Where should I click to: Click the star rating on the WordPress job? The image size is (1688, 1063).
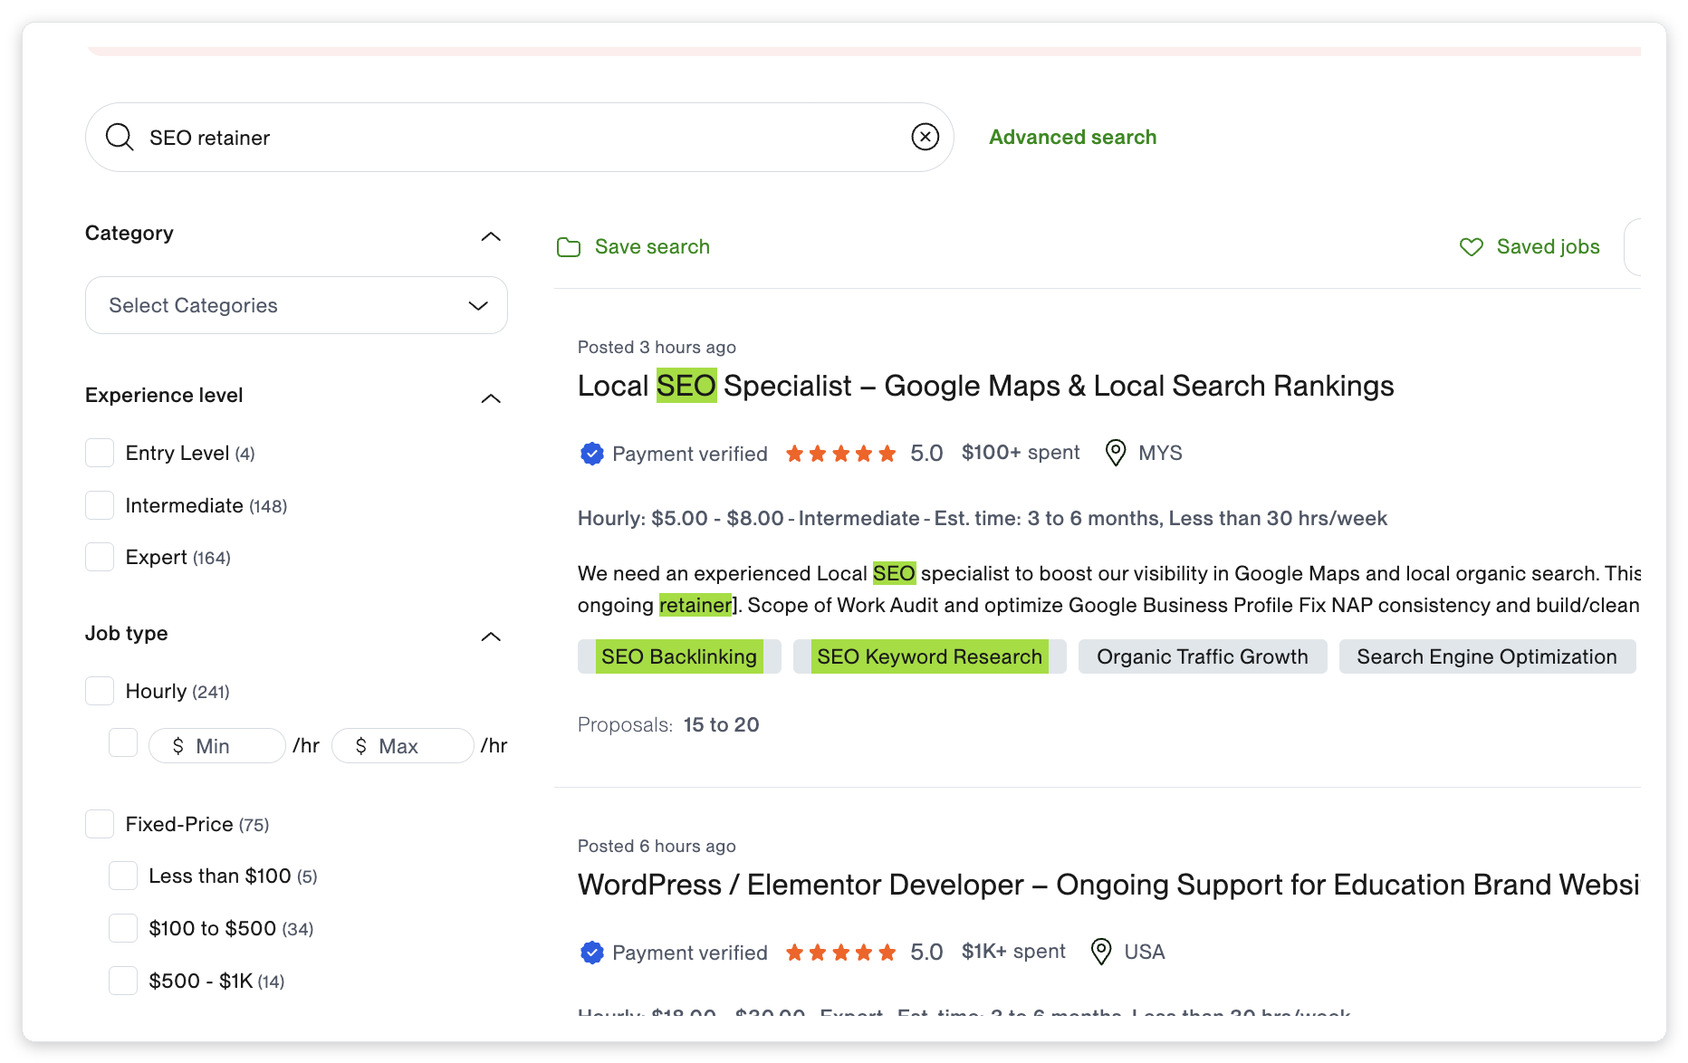tap(840, 953)
